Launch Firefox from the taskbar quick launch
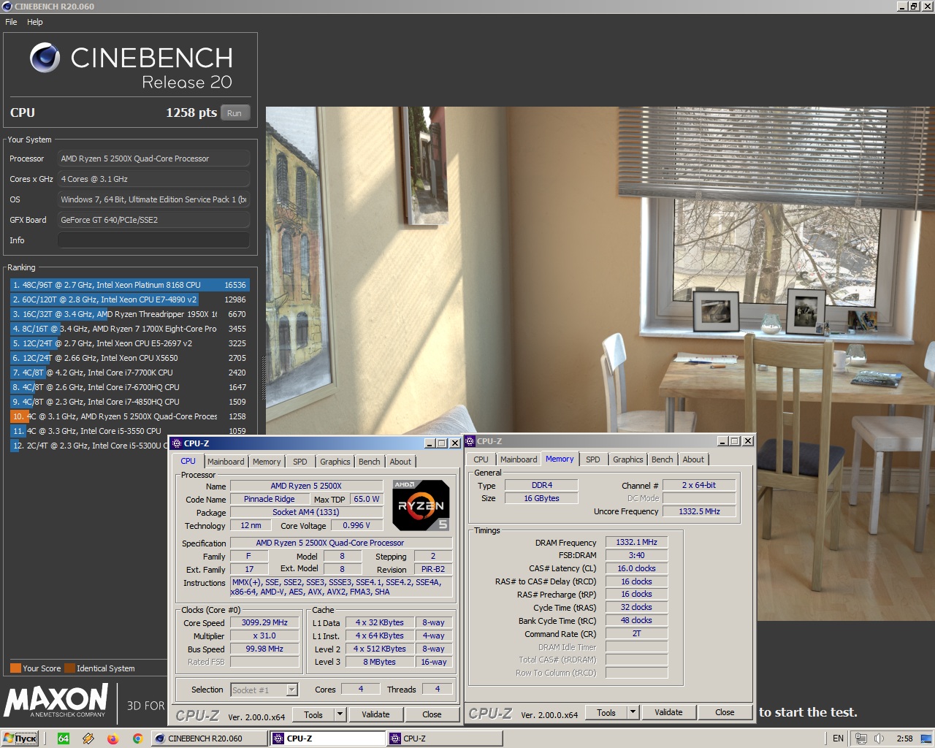Viewport: 935px width, 748px height. pos(112,739)
